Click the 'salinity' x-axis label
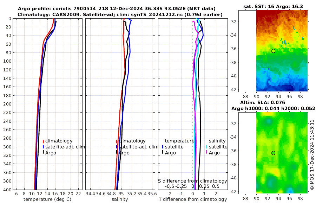Viewport: 316px width, 204px height. [120, 199]
